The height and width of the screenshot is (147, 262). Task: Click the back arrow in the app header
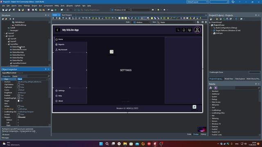pos(57,30)
